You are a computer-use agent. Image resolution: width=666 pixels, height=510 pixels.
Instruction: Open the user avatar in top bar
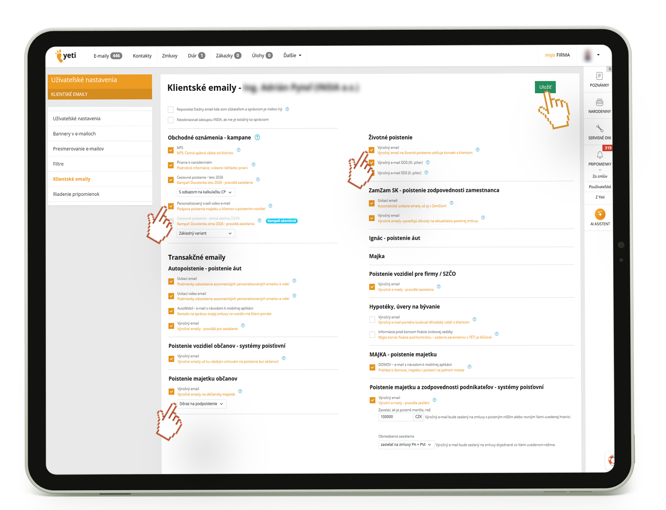tap(588, 55)
